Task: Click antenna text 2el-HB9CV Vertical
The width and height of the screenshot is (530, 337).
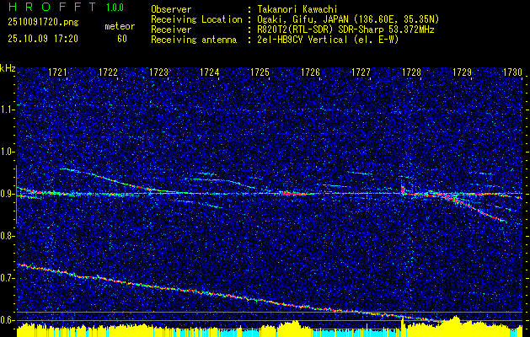Action: click(x=301, y=40)
